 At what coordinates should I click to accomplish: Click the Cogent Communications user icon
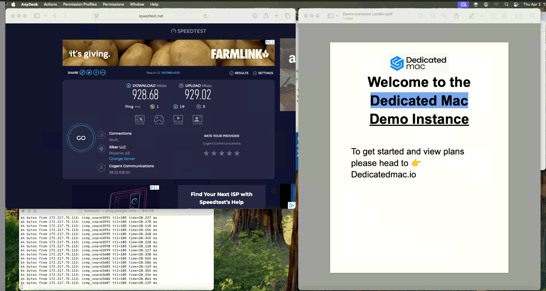[101, 167]
